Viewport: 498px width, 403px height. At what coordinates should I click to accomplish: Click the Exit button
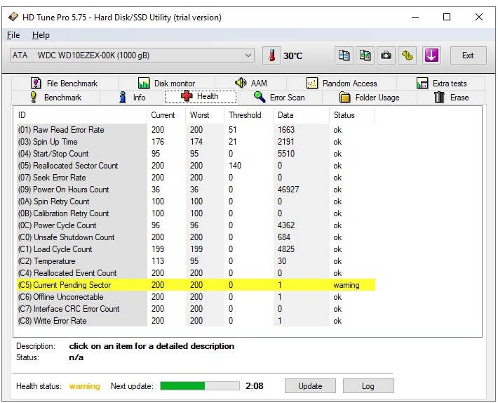click(468, 55)
